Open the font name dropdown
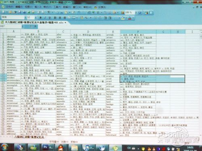Screen dimensions: 202x151 26,17
